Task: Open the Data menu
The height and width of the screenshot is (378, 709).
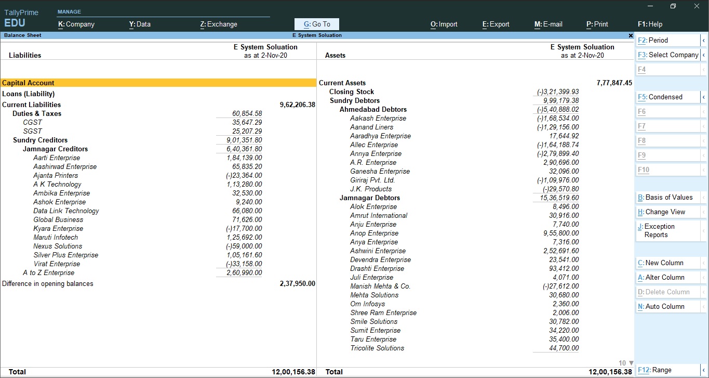Action: pos(140,24)
